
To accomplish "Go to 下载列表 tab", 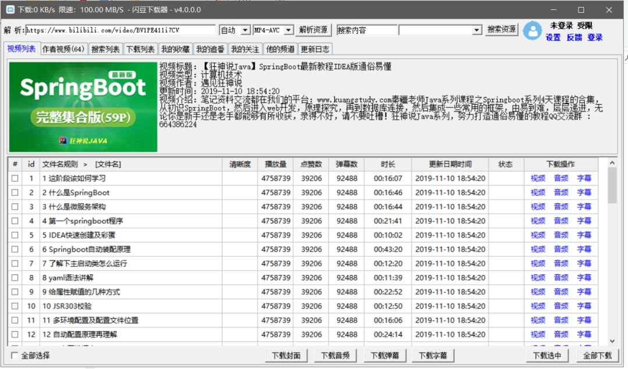I will tap(140, 49).
